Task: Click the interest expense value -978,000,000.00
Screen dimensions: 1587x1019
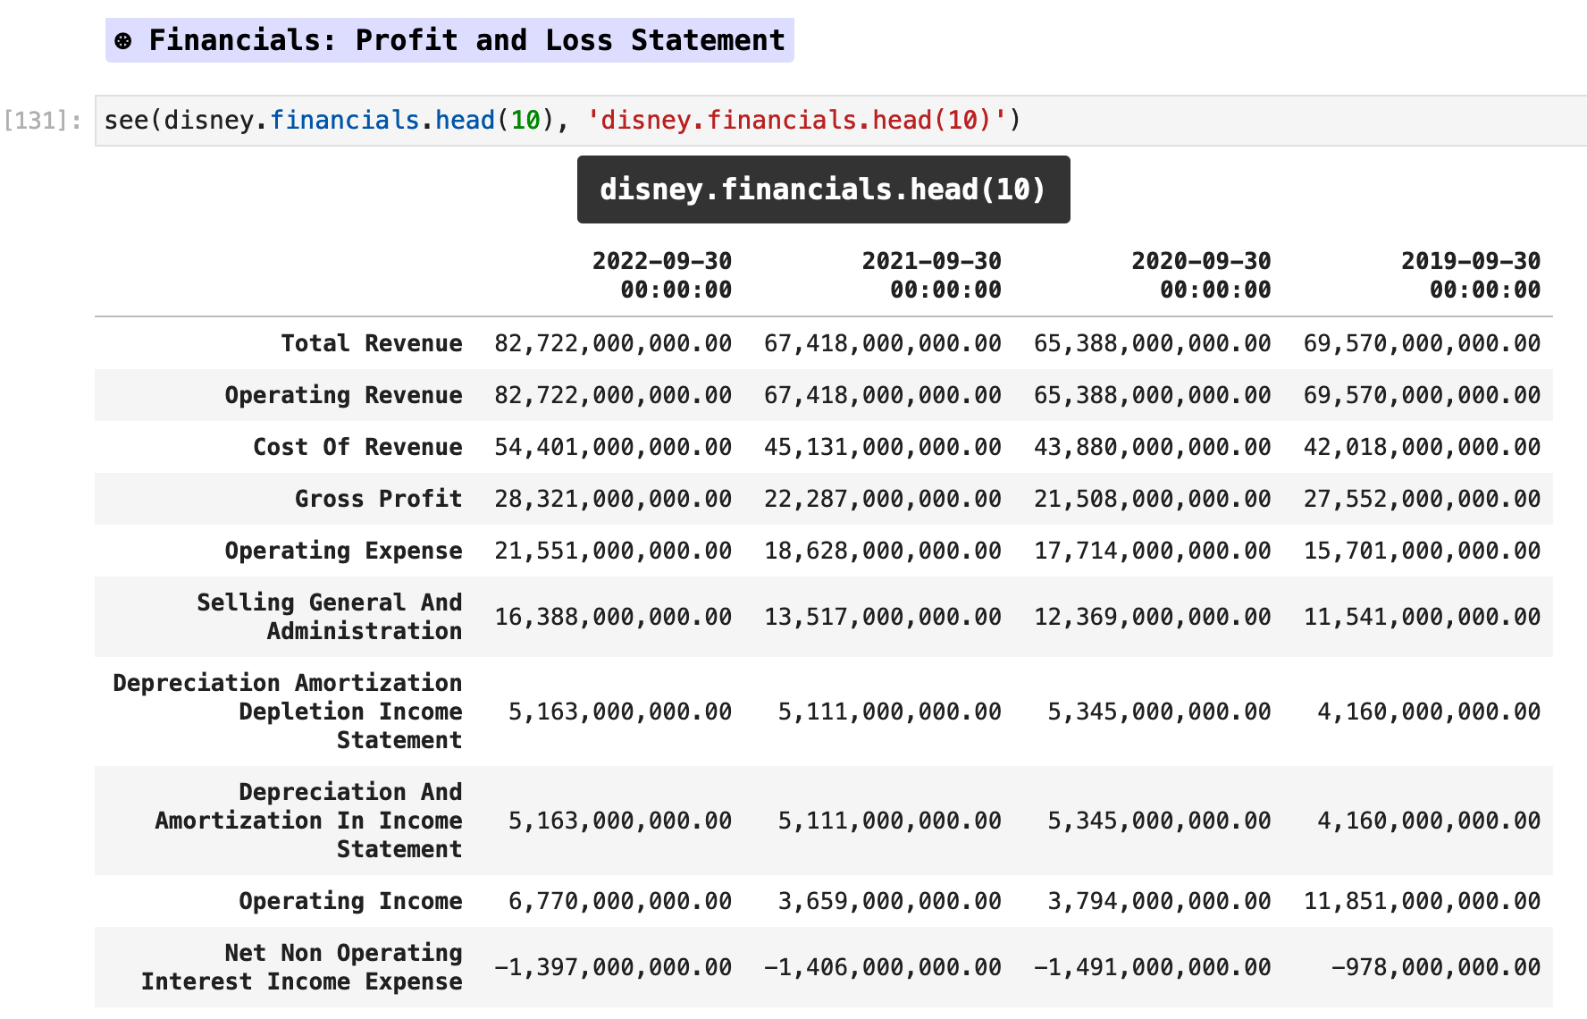Action: 1436,967
